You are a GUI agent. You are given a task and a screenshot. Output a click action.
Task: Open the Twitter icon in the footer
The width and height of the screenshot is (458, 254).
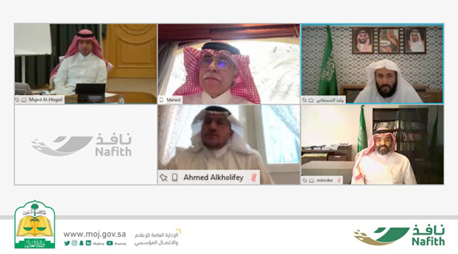point(67,243)
